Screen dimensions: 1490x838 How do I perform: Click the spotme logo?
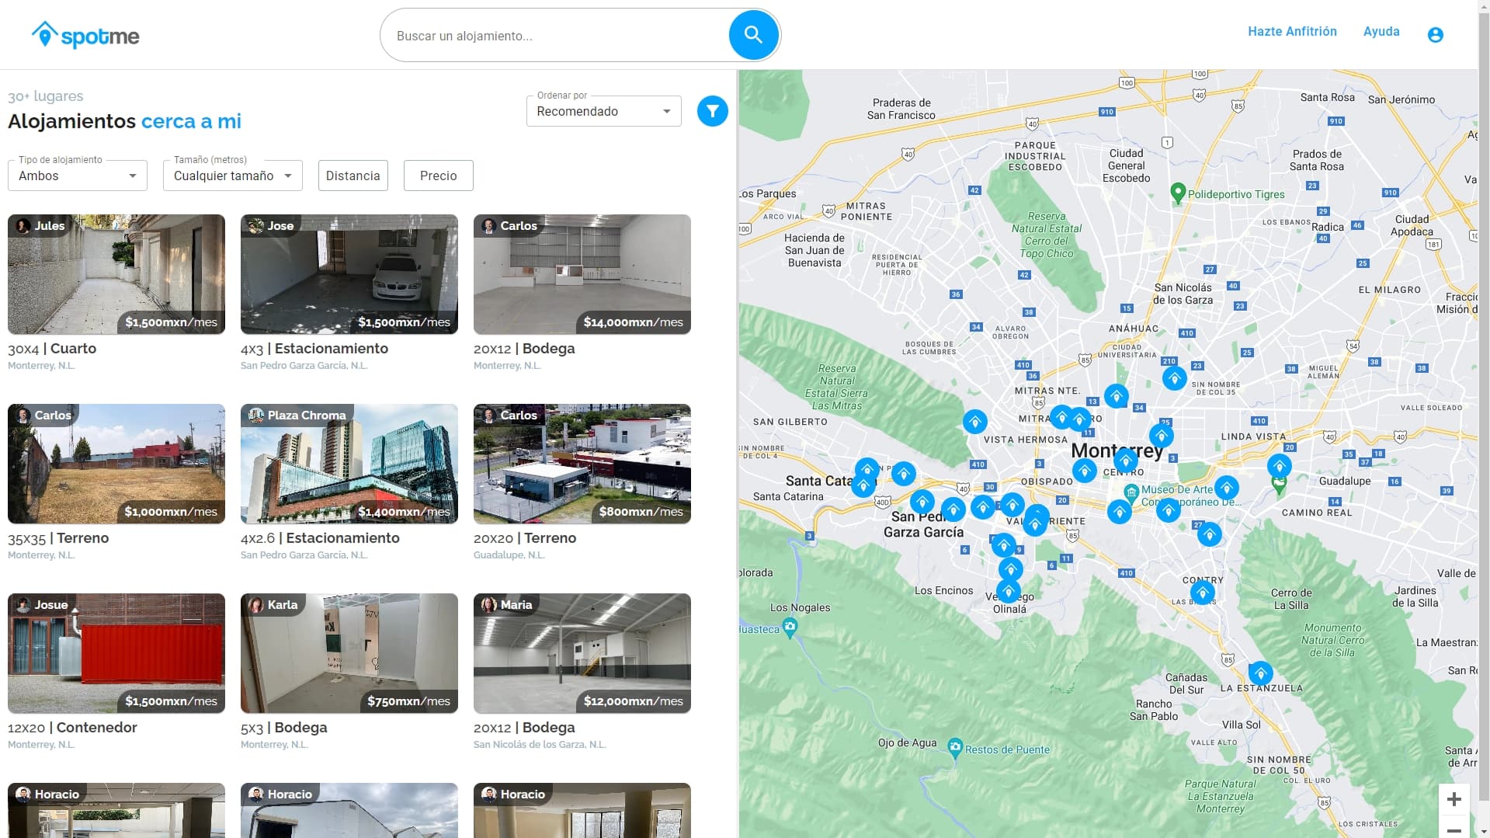(85, 35)
